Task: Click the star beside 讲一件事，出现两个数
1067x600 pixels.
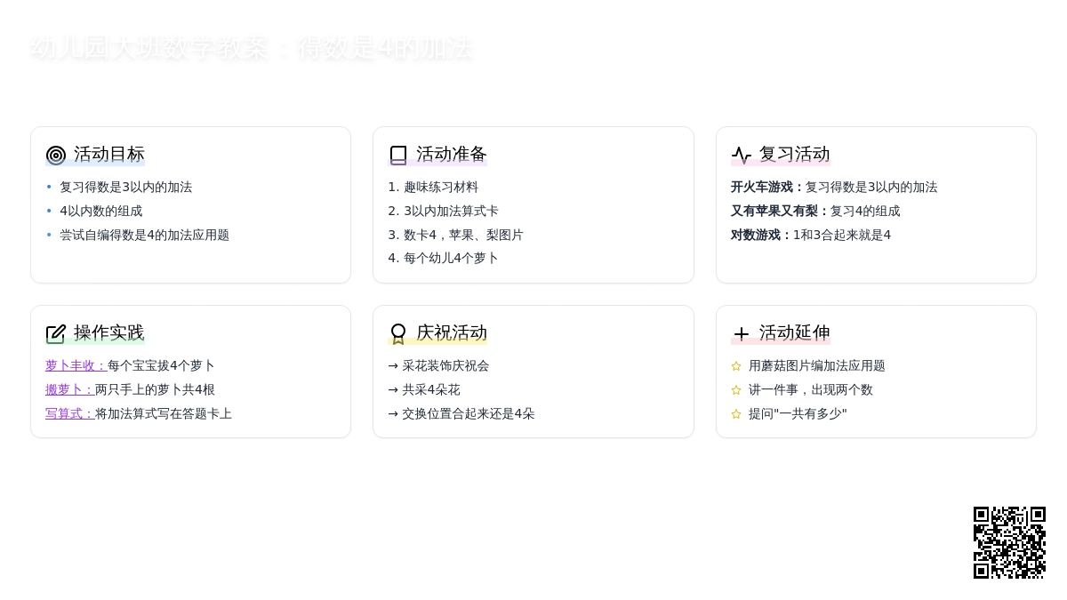Action: (735, 389)
